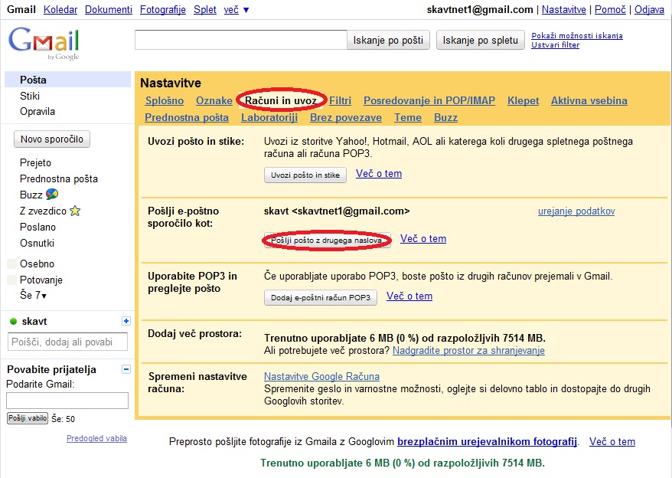Image resolution: width=672 pixels, height=478 pixels.
Task: Go to Posredovanje in POP/IMAP tab
Action: 429,101
